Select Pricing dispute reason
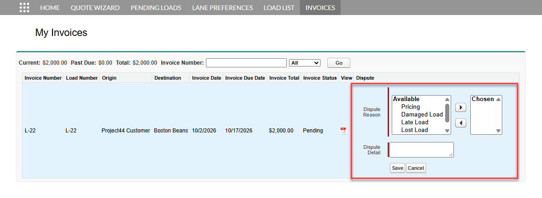This screenshot has width=542, height=198. (410, 107)
